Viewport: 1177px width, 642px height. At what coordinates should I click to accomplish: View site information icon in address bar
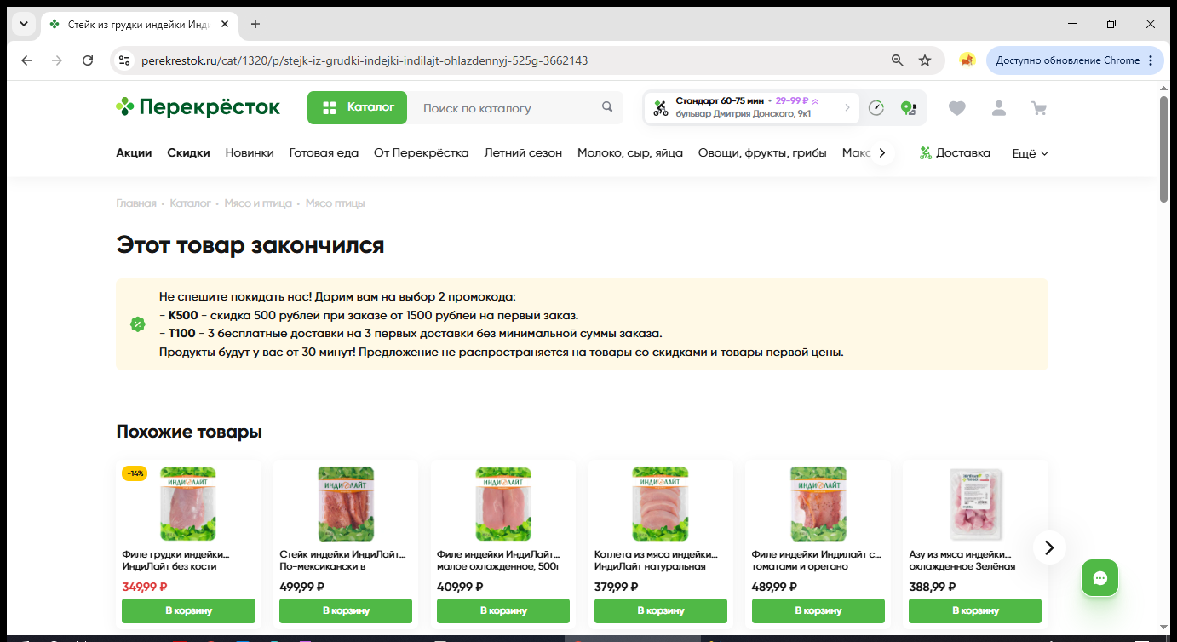click(124, 60)
